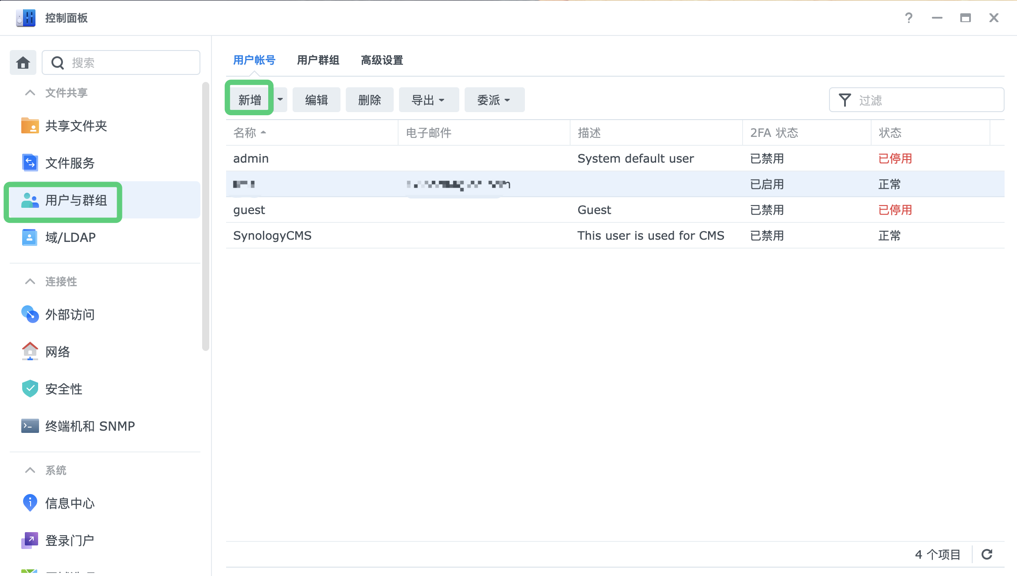Click the 删除 (Delete) button

(x=369, y=100)
